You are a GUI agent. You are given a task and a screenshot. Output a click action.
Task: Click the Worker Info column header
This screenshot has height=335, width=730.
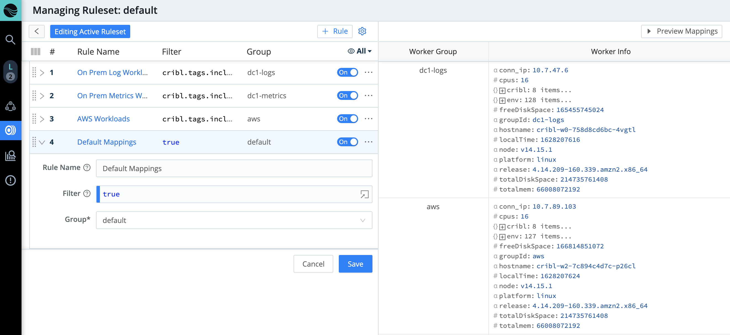611,52
